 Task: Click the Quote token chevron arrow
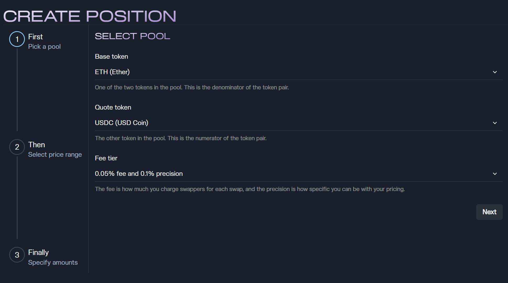click(x=495, y=123)
